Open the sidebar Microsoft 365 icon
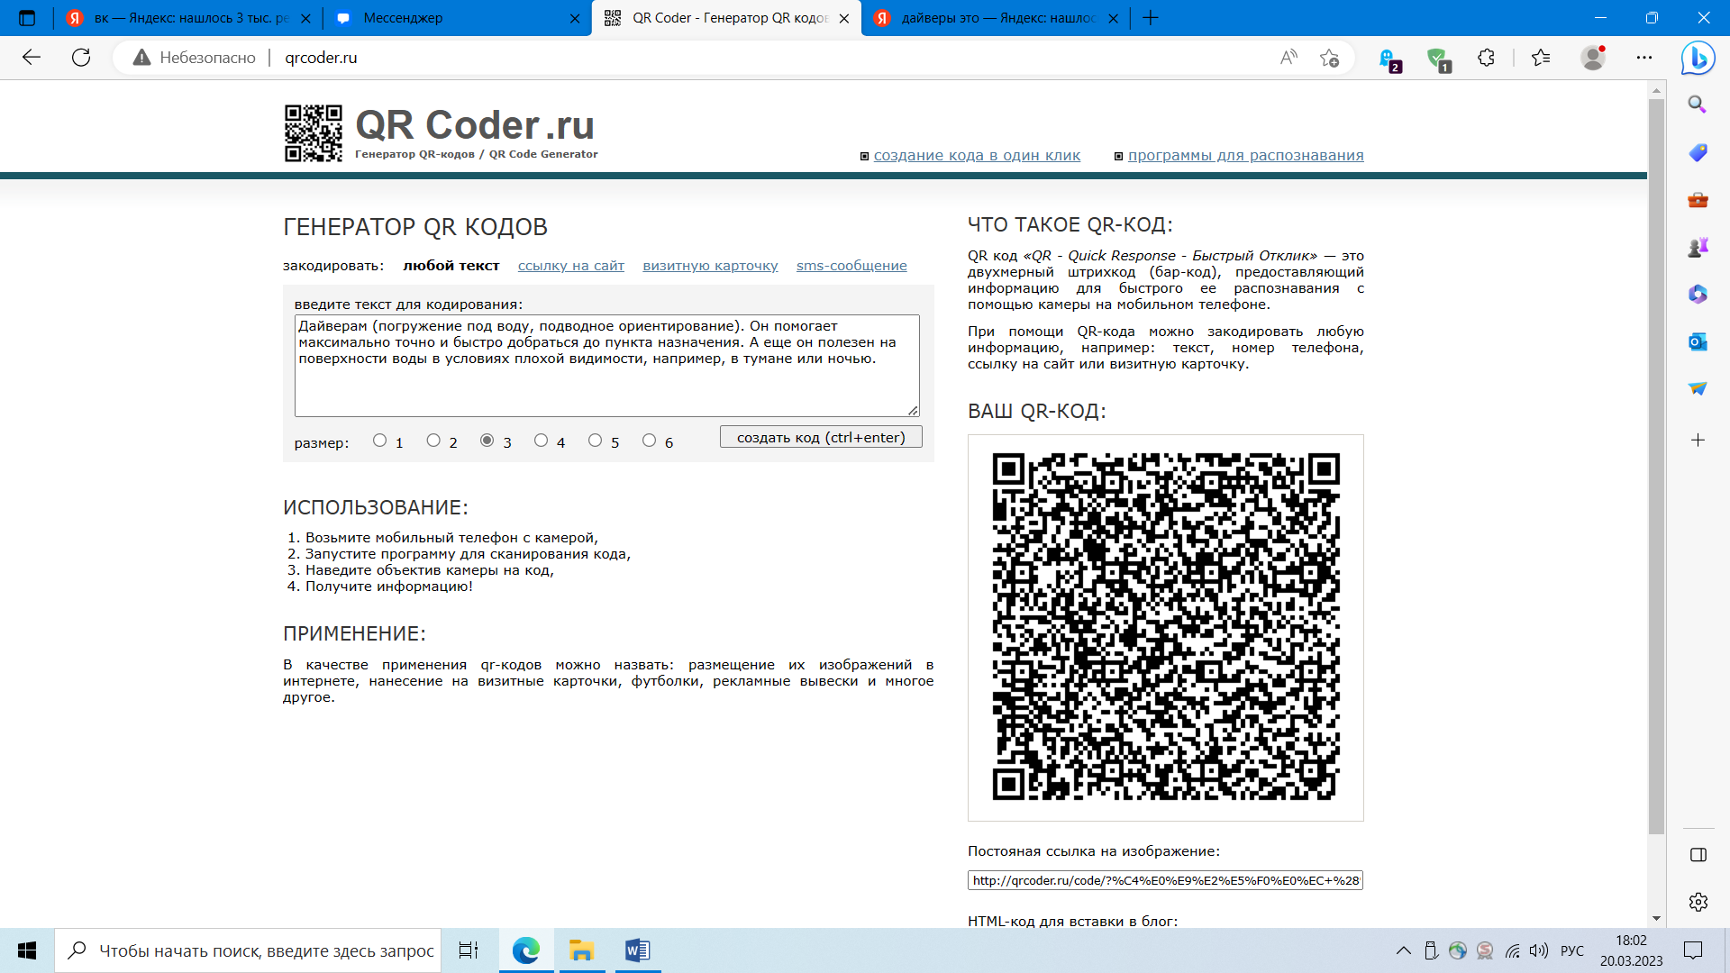This screenshot has width=1730, height=973. click(1698, 294)
